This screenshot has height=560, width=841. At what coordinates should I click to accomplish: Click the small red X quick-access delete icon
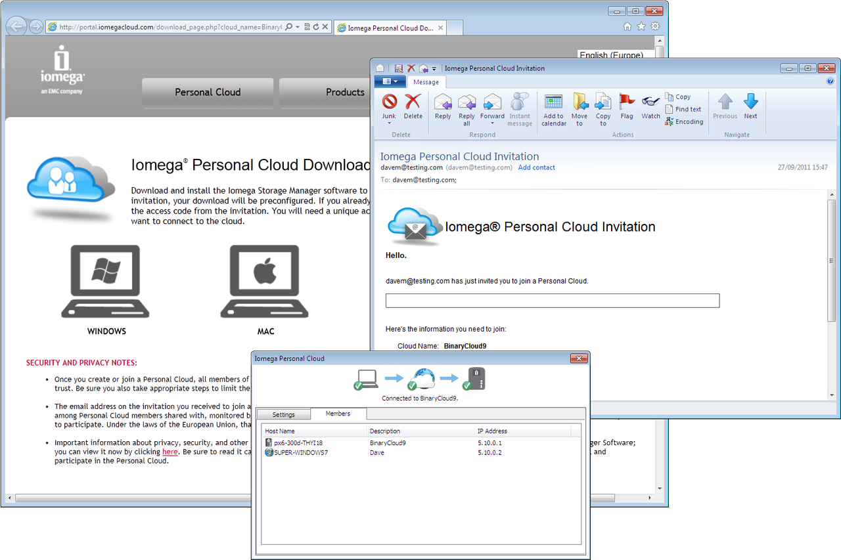click(x=411, y=68)
